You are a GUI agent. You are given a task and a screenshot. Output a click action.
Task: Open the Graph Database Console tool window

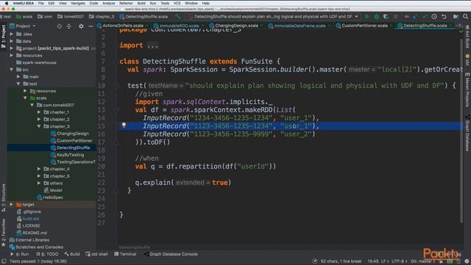171,254
